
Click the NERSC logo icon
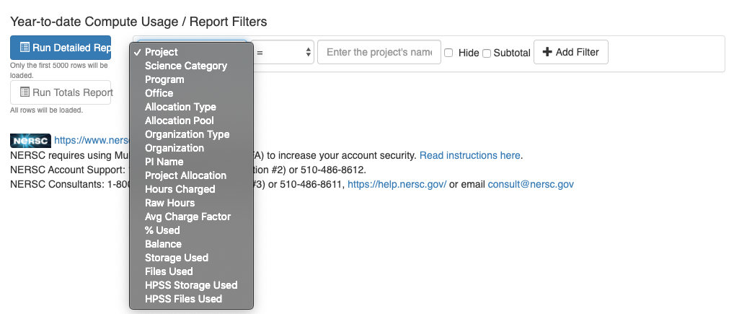tap(30, 141)
